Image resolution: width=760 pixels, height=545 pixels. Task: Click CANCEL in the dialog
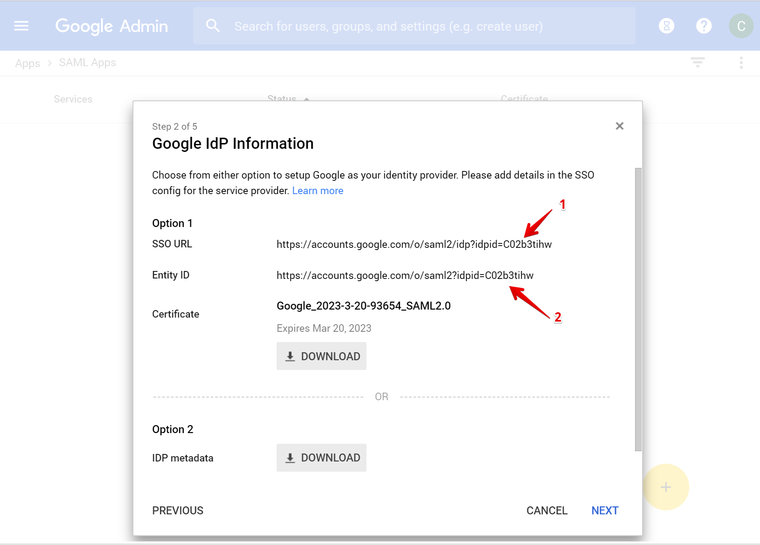(547, 510)
